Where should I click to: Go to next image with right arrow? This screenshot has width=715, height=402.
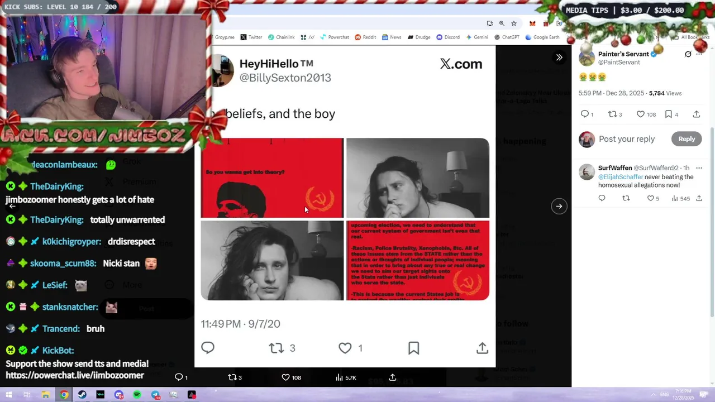[x=559, y=206]
